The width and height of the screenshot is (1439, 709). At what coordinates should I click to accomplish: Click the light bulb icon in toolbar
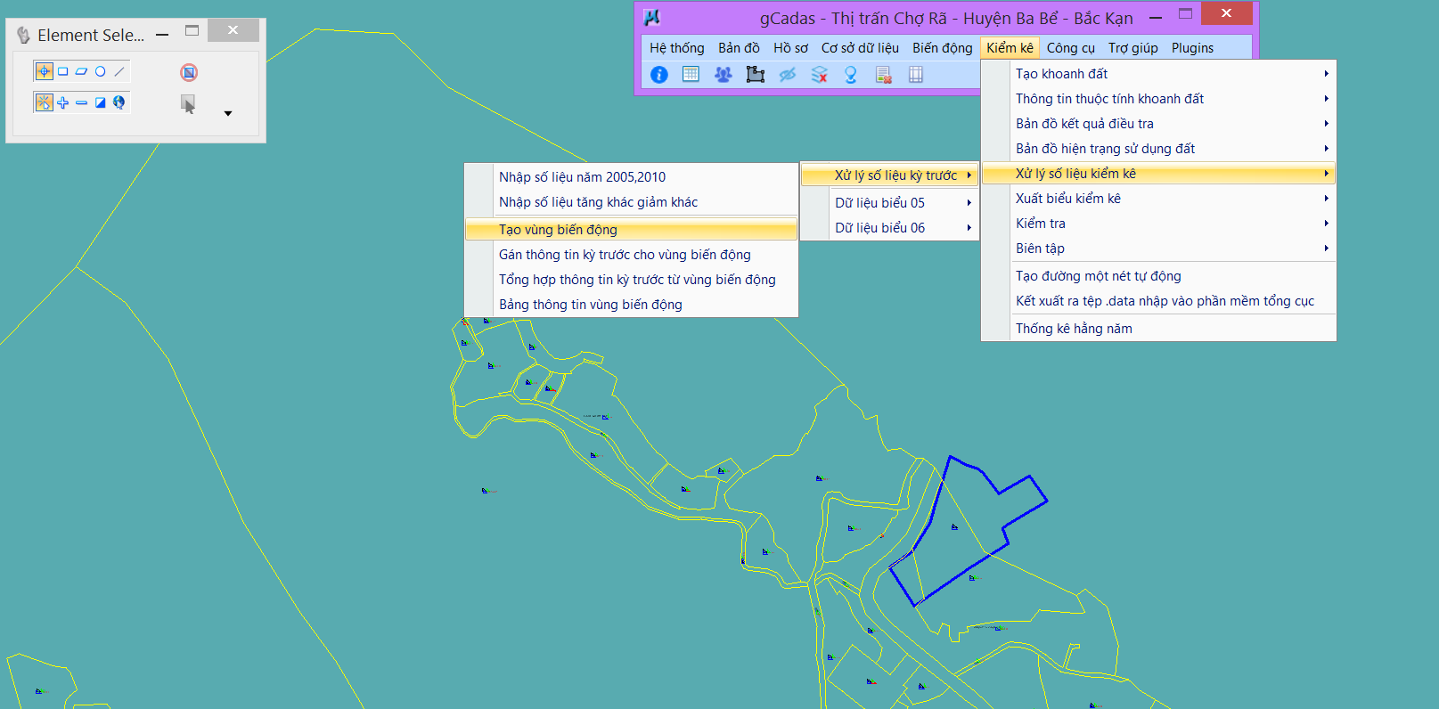pyautogui.click(x=851, y=75)
